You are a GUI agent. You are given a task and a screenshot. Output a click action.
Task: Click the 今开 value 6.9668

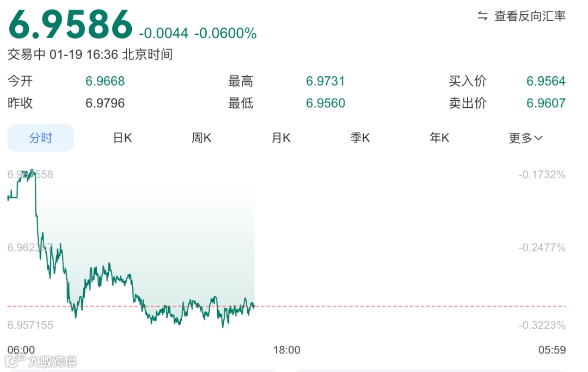click(x=105, y=81)
